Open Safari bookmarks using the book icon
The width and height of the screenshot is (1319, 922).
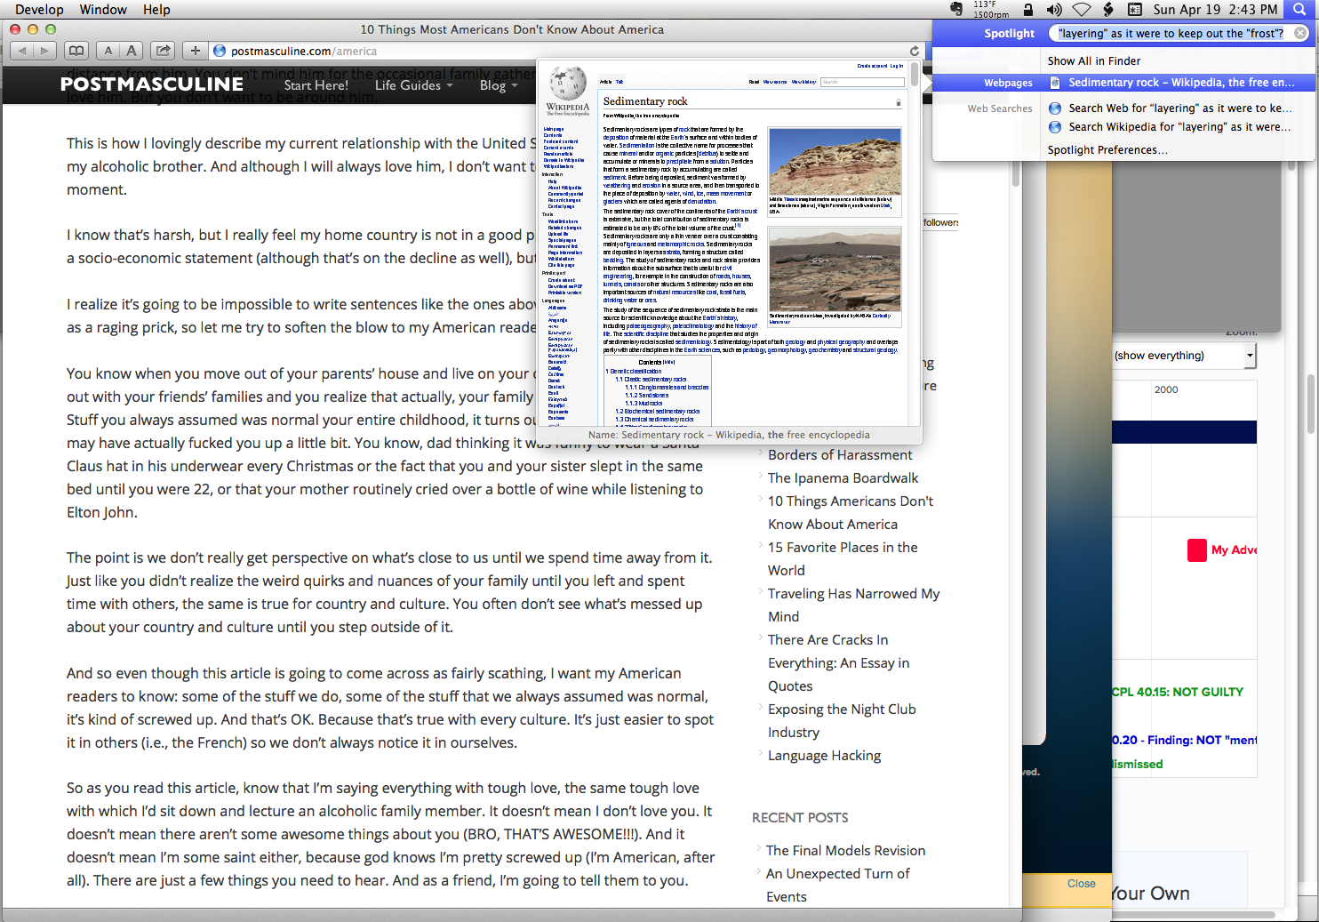pyautogui.click(x=76, y=51)
